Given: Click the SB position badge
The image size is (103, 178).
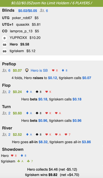Looking at the screenshot, I should (5, 44).
